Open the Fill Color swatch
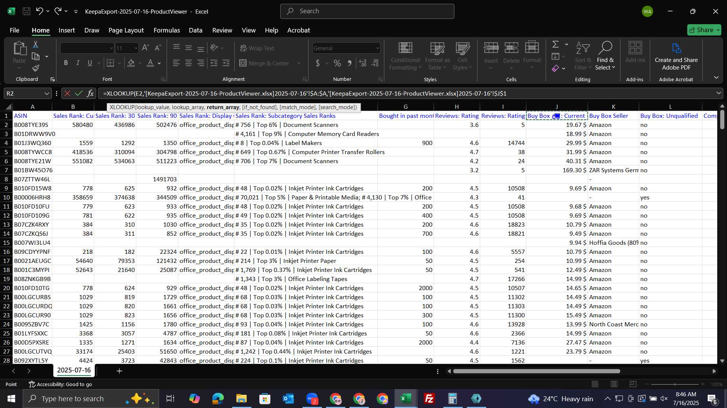 coord(131,63)
